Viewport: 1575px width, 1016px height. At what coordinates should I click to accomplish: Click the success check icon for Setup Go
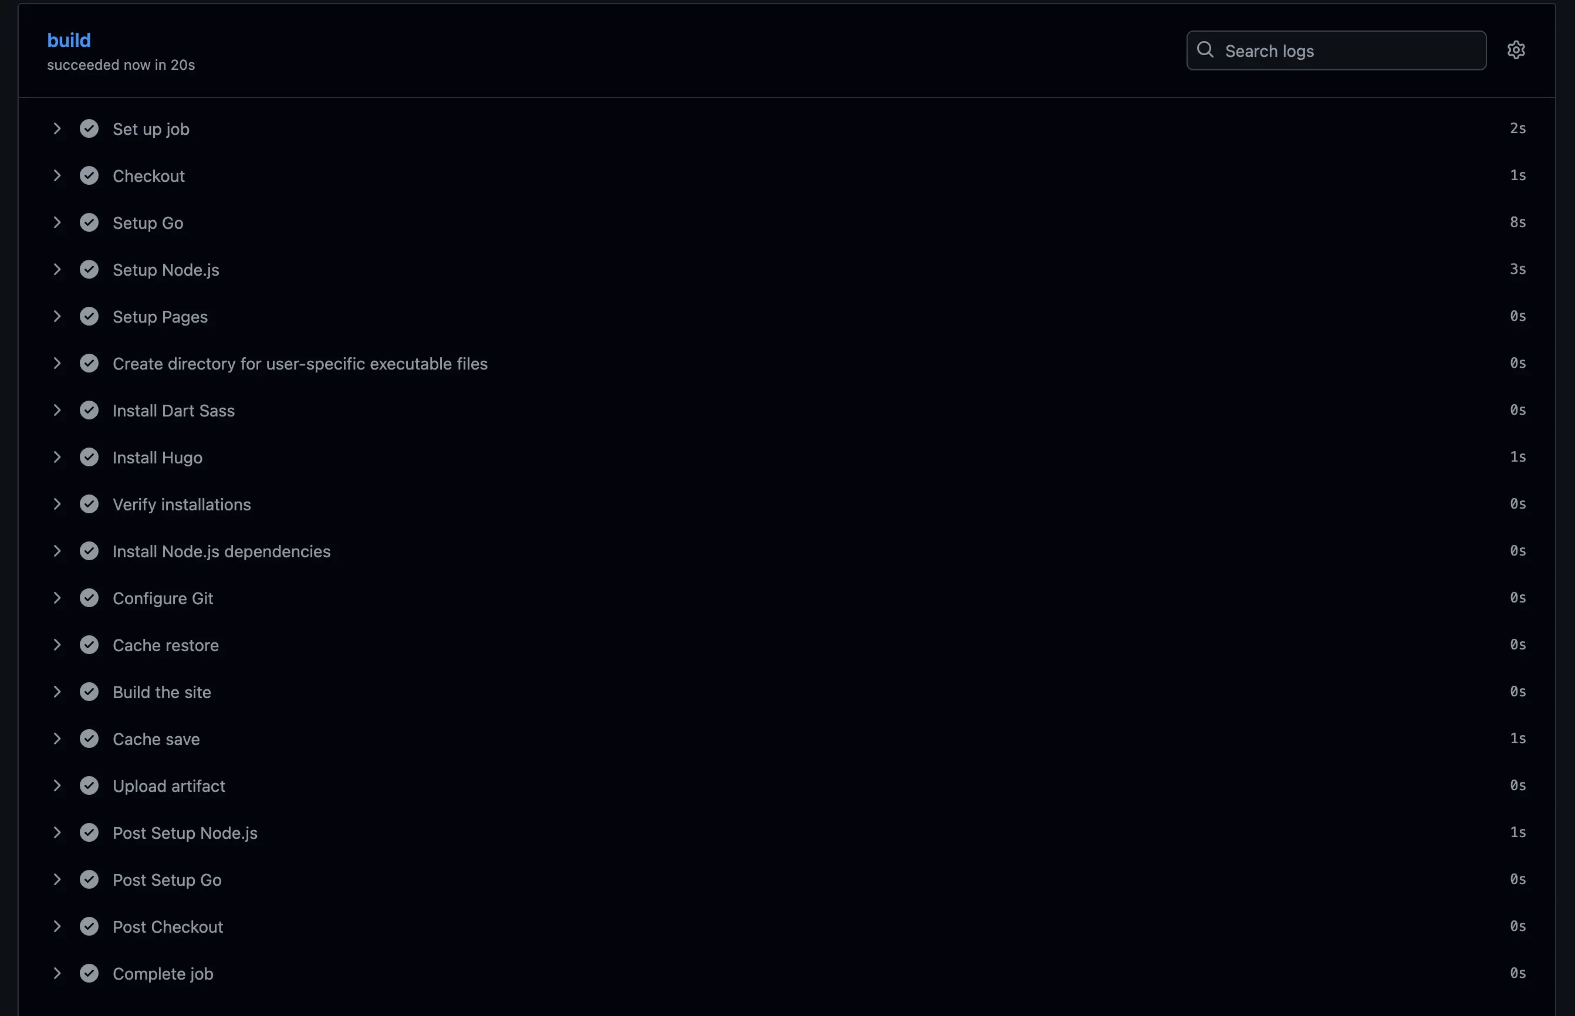(89, 223)
